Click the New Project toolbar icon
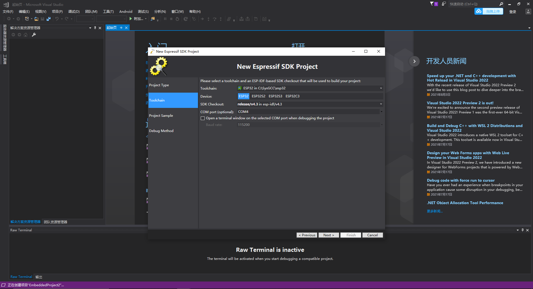The width and height of the screenshot is (533, 289). pyautogui.click(x=27, y=19)
